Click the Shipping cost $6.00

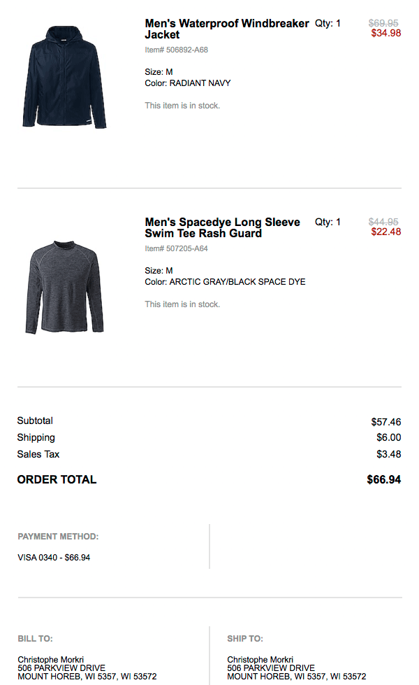coord(388,437)
